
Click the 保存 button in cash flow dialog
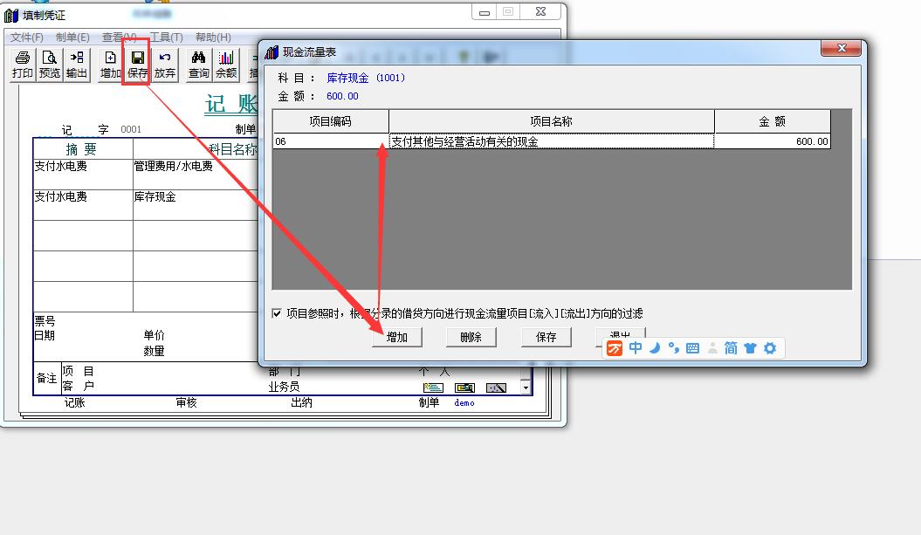click(x=546, y=337)
